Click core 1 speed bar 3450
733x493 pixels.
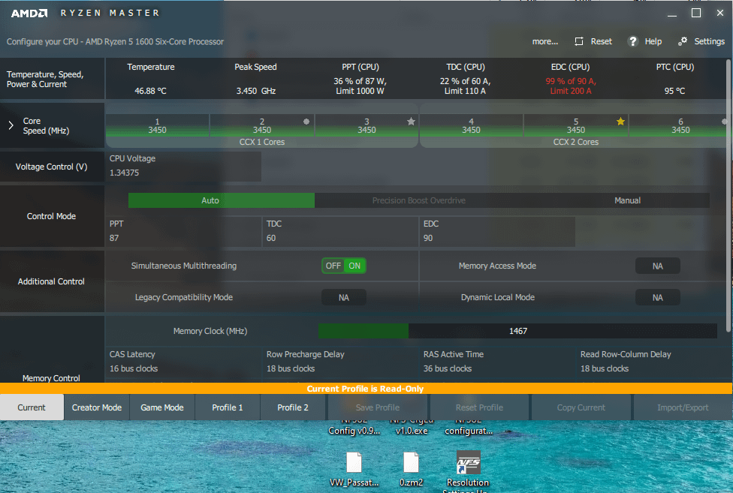(158, 125)
